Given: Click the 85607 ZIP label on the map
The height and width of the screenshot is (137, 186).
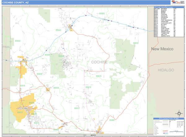Looking at the screenshot, I should 112,120.
